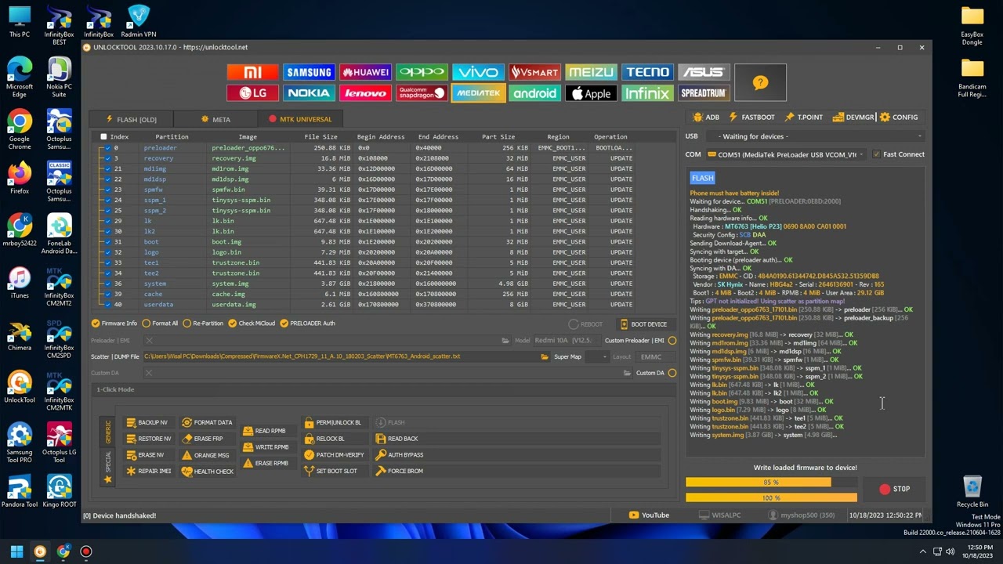Viewport: 1003px width, 564px height.
Task: Open the ASUS brand section
Action: tap(704, 72)
